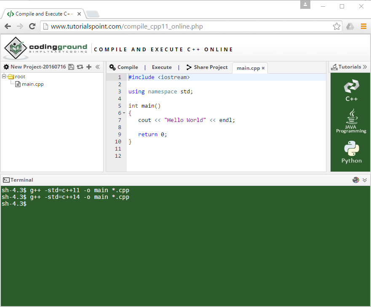Image resolution: width=371 pixels, height=307 pixels.
Task: Click the Execute button
Action: click(x=162, y=67)
